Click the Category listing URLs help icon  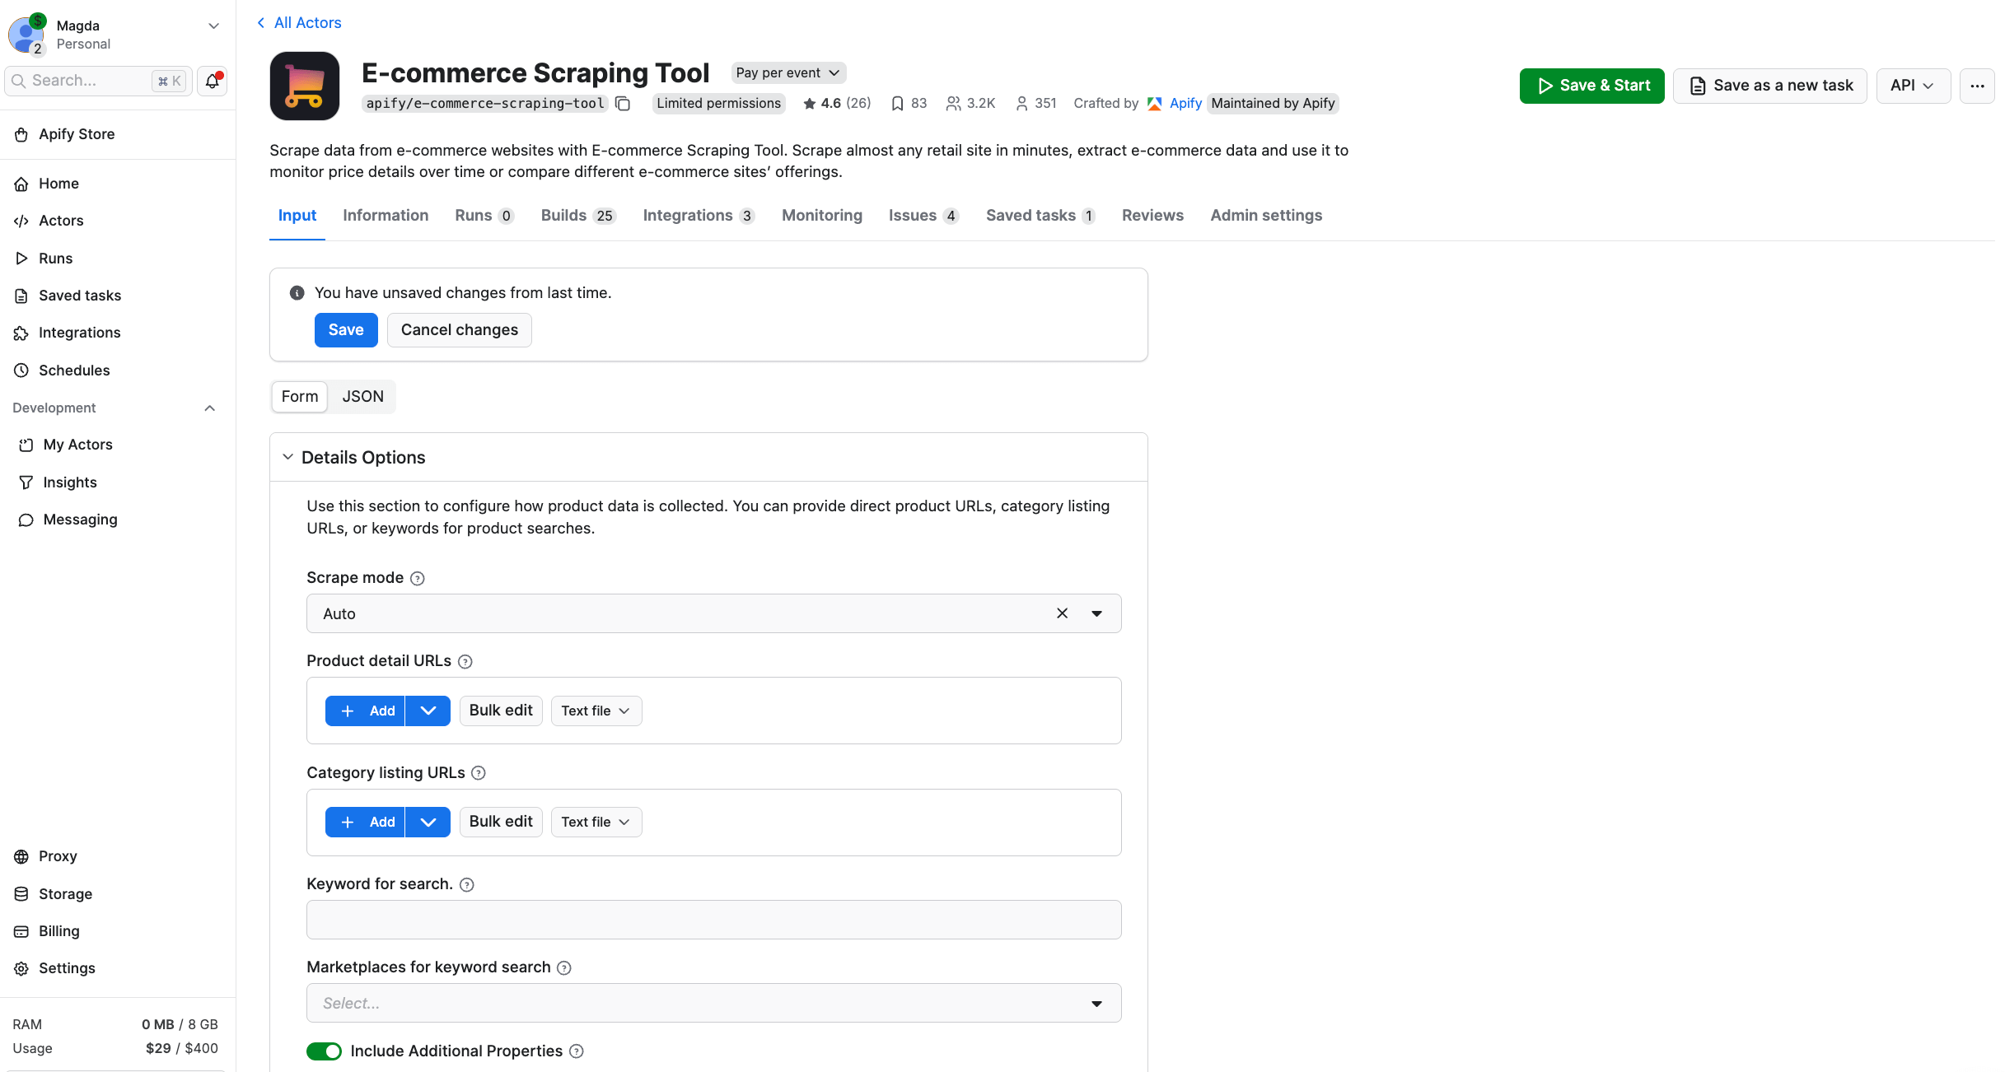(x=479, y=773)
